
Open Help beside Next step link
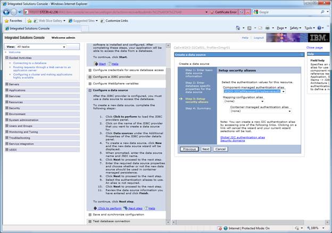point(149,208)
